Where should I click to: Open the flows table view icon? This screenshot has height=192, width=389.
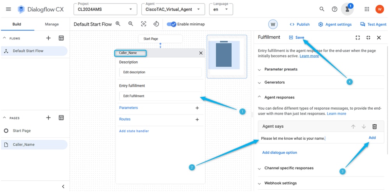click(61, 38)
